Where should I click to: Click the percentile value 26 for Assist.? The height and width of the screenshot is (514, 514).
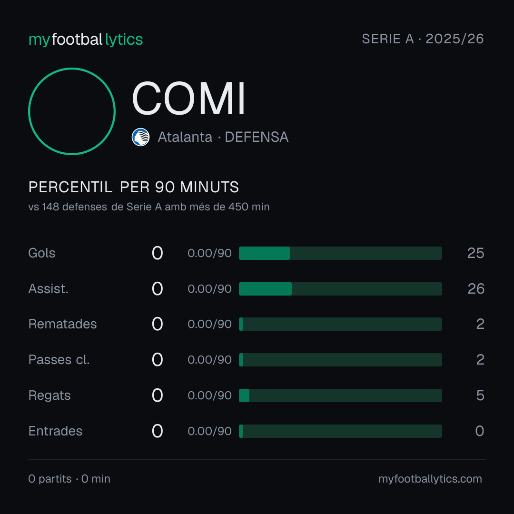click(x=475, y=289)
